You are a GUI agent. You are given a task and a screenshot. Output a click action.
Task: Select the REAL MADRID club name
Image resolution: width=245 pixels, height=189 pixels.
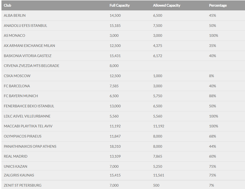coord(16,156)
